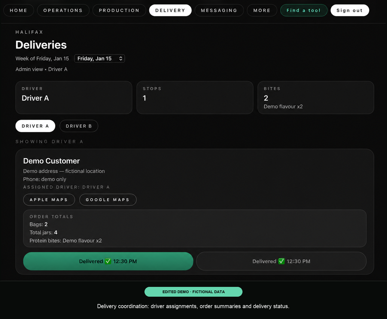This screenshot has width=387, height=319.
Task: Click the dark outlined Delivered 12:30 PM button
Action: (x=281, y=261)
